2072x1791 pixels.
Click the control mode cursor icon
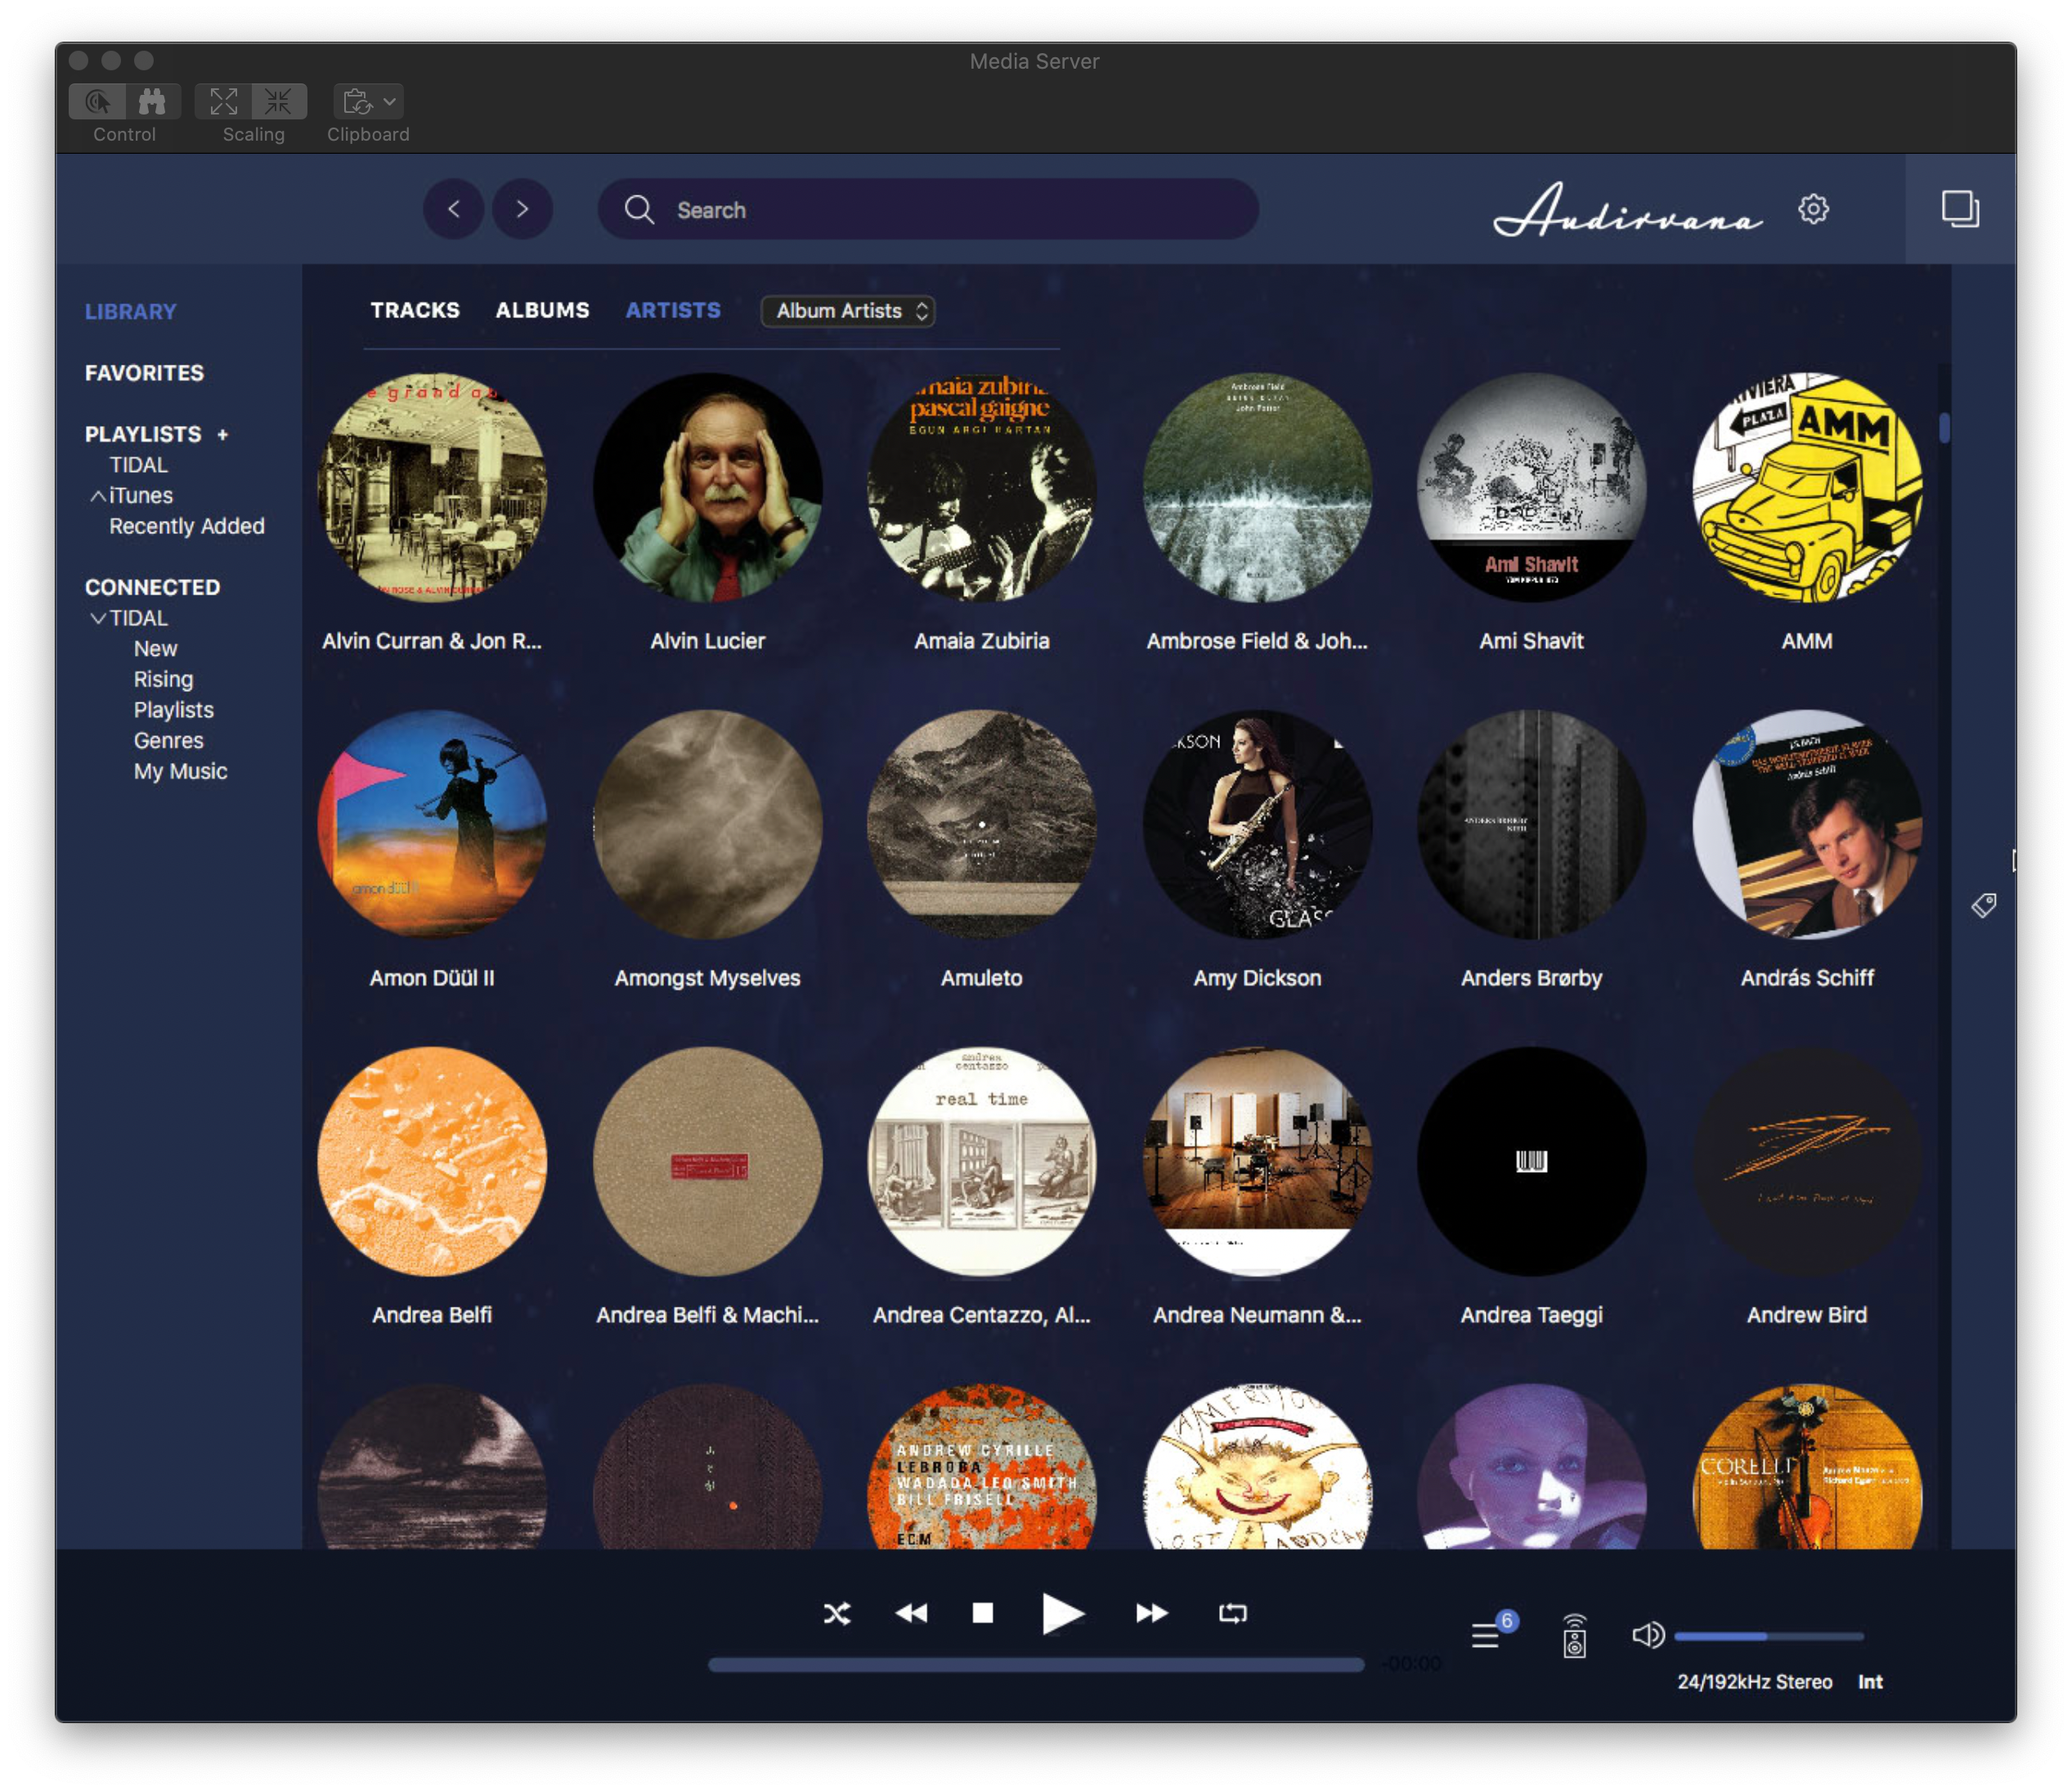pyautogui.click(x=97, y=101)
